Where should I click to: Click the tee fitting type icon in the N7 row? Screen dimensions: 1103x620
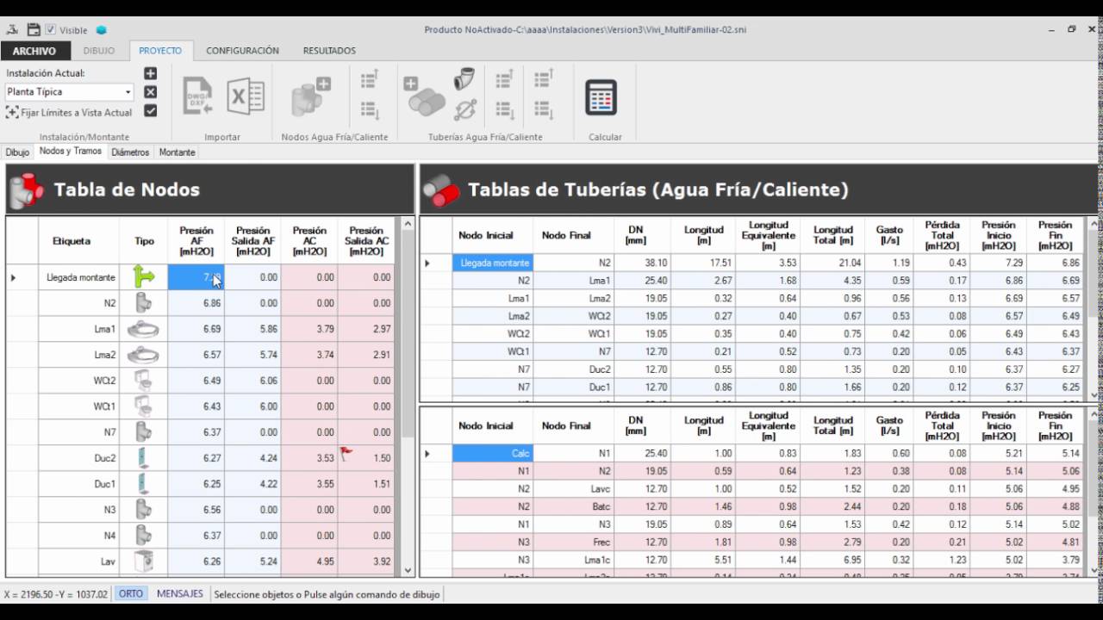144,432
